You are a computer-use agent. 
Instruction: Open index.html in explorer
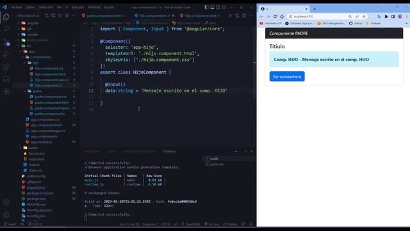(37, 159)
